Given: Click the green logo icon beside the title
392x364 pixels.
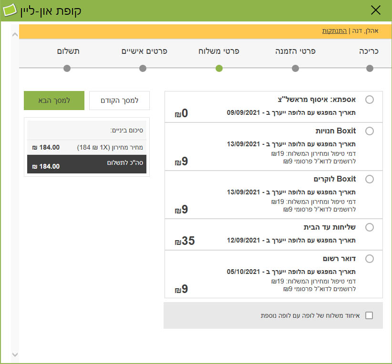Looking at the screenshot, I should 10,10.
